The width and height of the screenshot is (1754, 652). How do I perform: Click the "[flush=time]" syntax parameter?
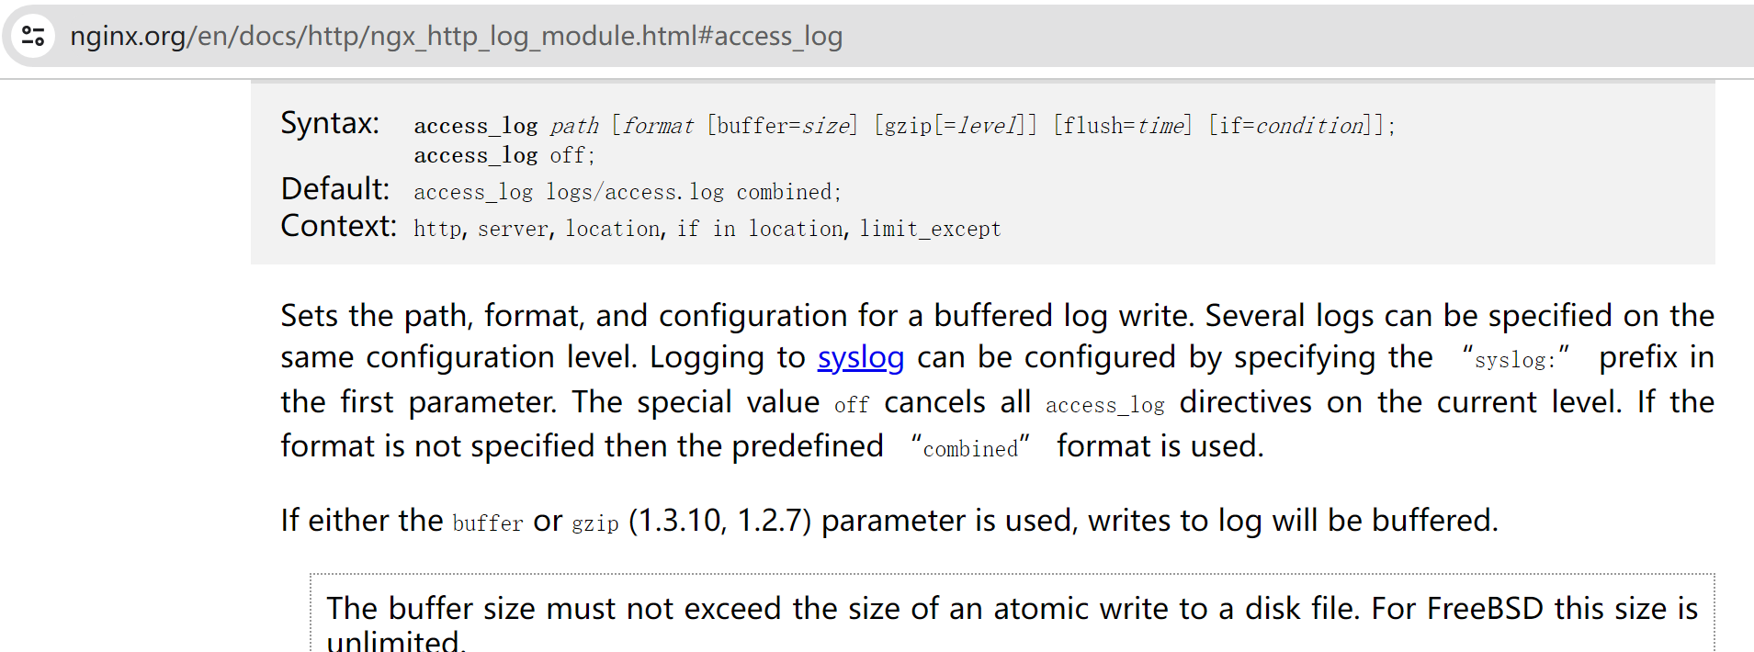click(1123, 126)
